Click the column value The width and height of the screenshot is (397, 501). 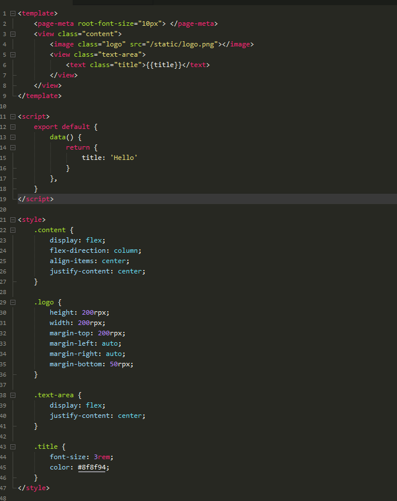pyautogui.click(x=126, y=250)
